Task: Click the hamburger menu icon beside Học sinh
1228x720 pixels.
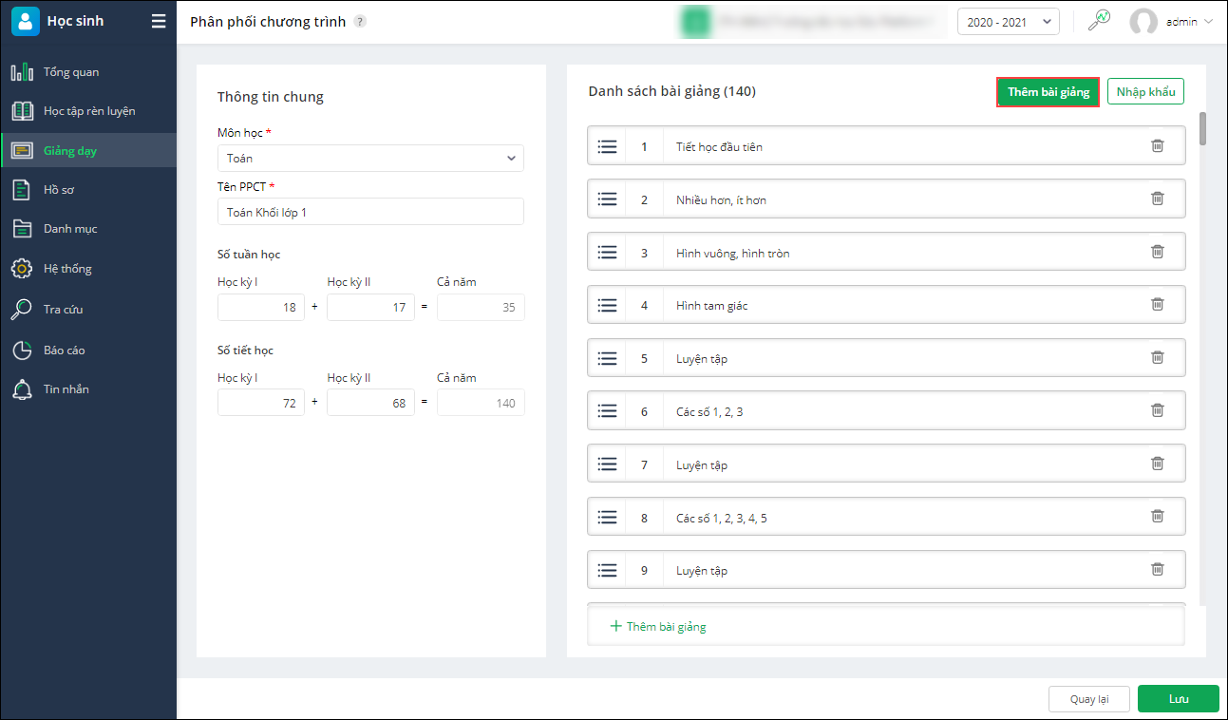Action: tap(159, 21)
